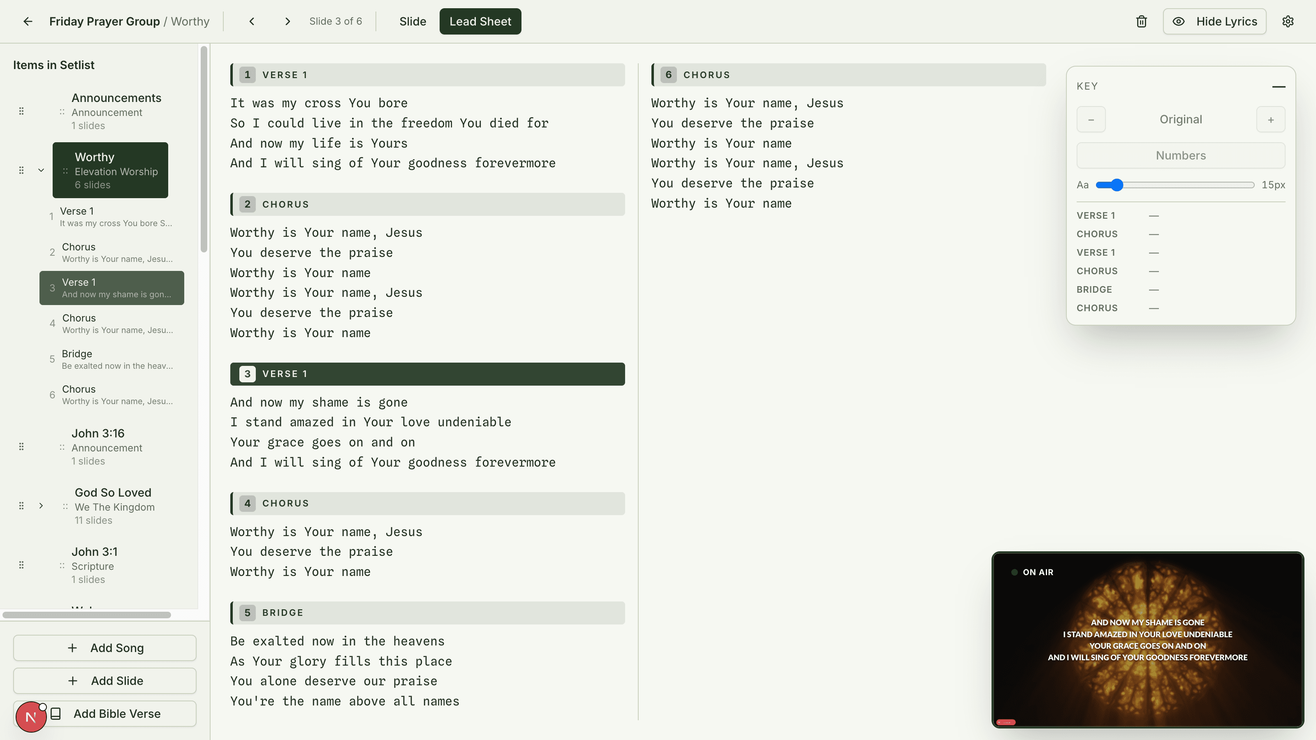Screen dimensions: 1316x740
Task: Grab the Announcements item drag handle
Action: point(21,111)
